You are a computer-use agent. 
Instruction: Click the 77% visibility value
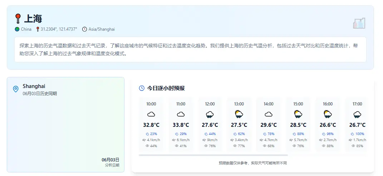pos(241,146)
